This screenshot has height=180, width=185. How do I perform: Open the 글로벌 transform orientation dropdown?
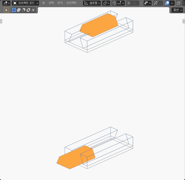coord(92,3)
